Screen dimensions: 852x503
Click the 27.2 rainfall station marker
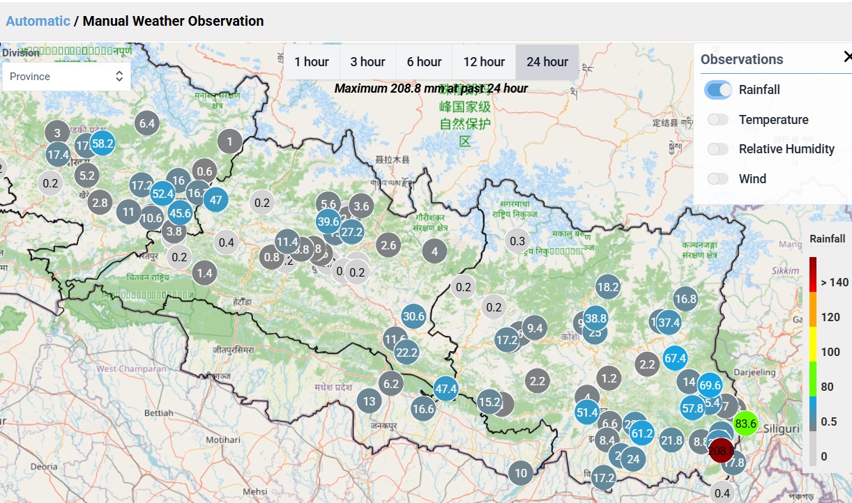coord(351,231)
